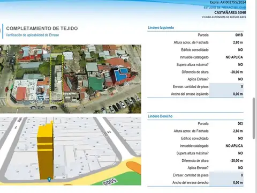Viewport: 257px width, 193px height.
Task: Click shaded '0' pisos field in Lindero Izquierdo
Action: coord(226,87)
